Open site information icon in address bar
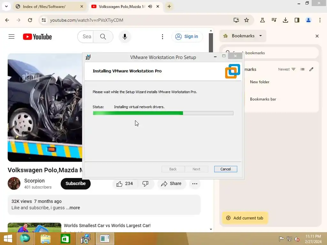Screen dimensions: 327x245 43,20
